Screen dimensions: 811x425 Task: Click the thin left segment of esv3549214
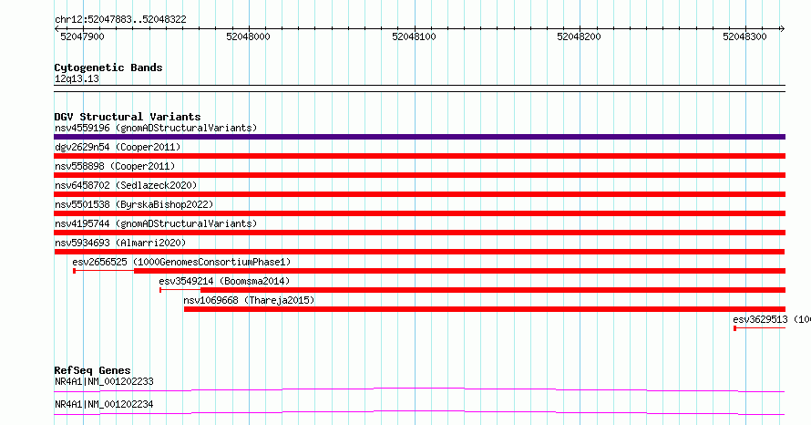pos(180,290)
